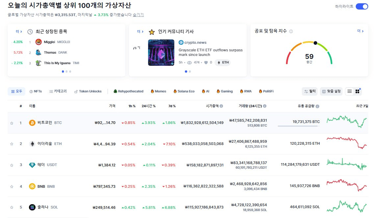Open 비트코인 BTC coin logo
Viewport: 386px width, 218px height.
pyautogui.click(x=32, y=123)
